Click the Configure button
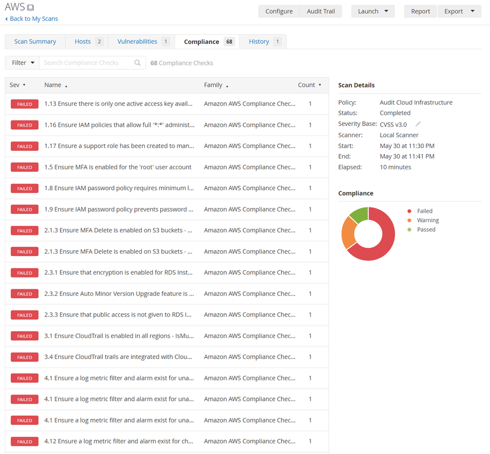490x454 pixels. pyautogui.click(x=279, y=11)
